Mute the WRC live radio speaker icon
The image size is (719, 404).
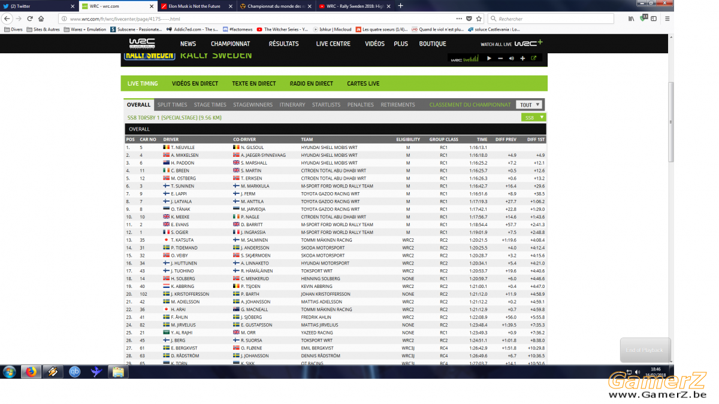[511, 58]
